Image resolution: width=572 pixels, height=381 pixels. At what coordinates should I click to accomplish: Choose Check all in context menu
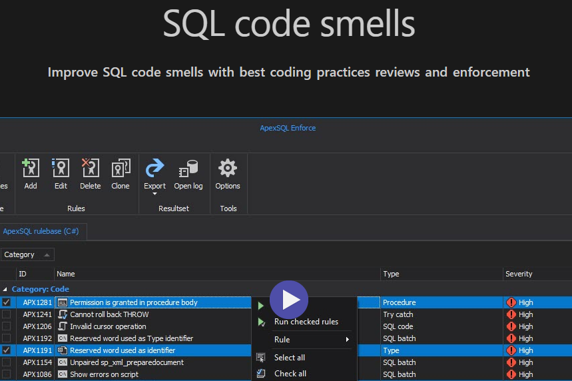point(290,374)
